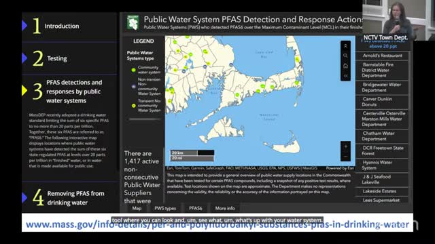Click the yellow Transient Non-community legend dot
435x244 pixels.
coord(133,106)
